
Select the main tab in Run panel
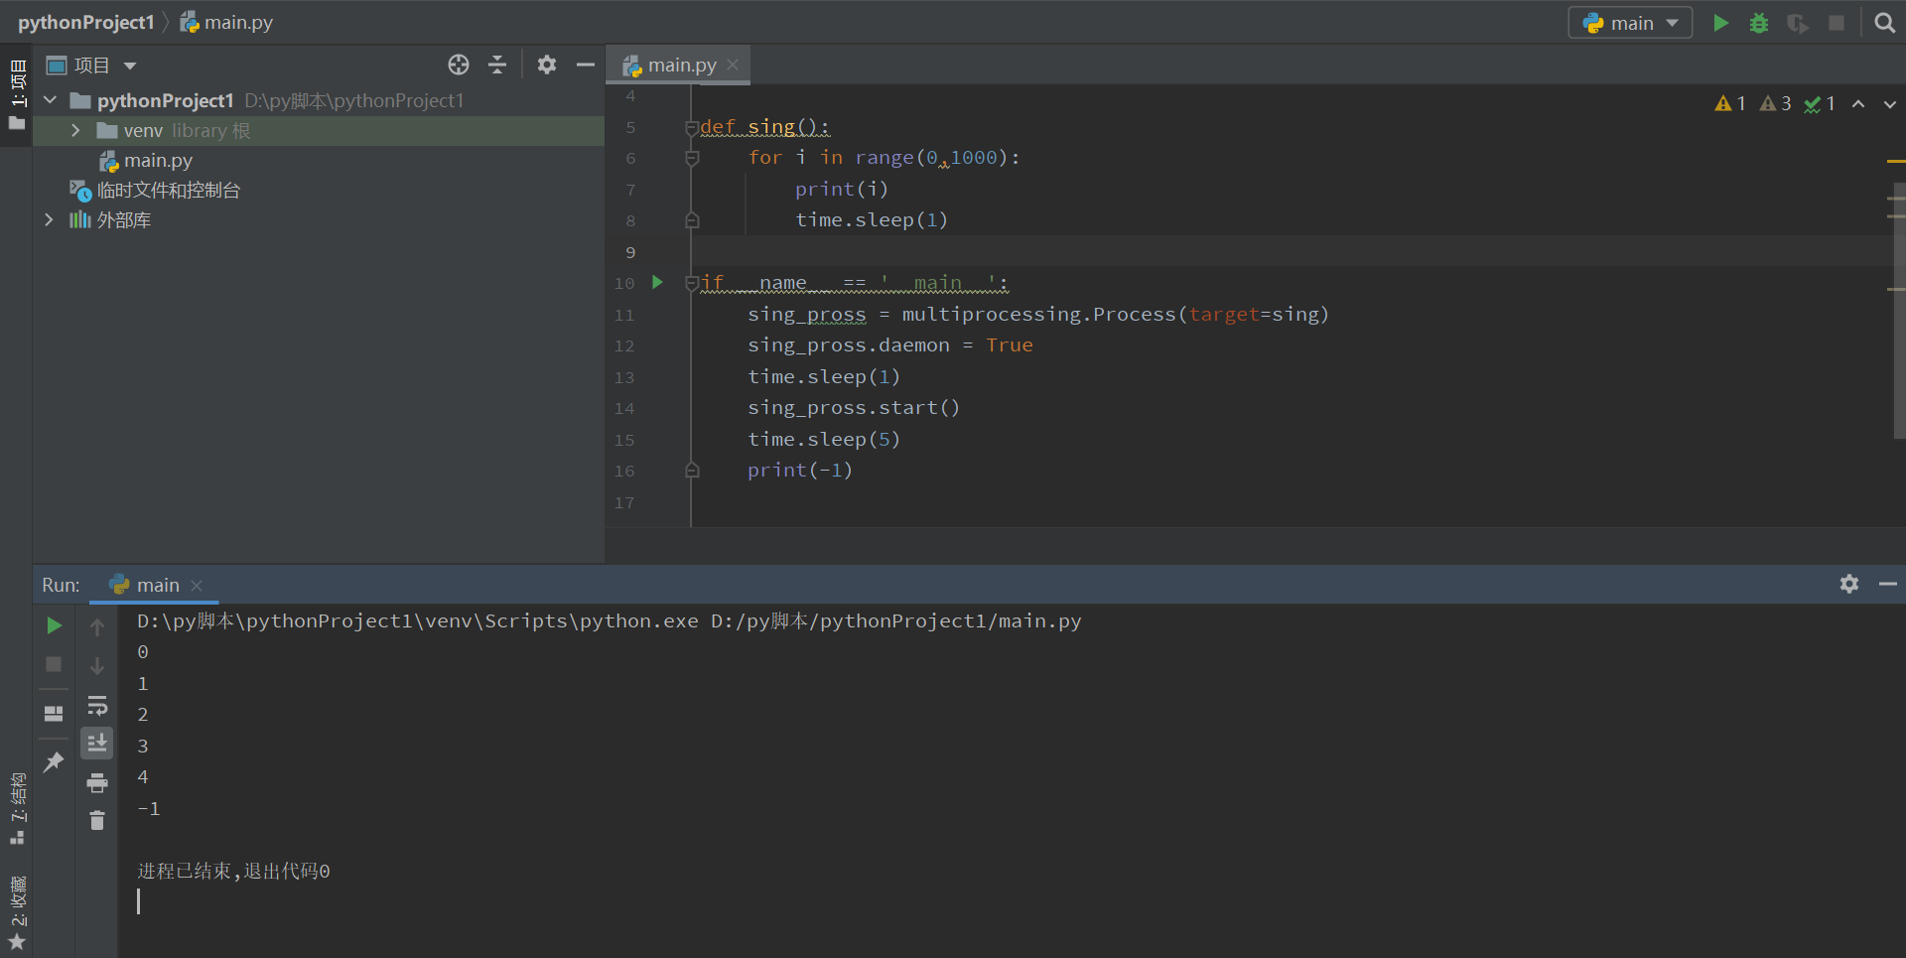(x=157, y=586)
